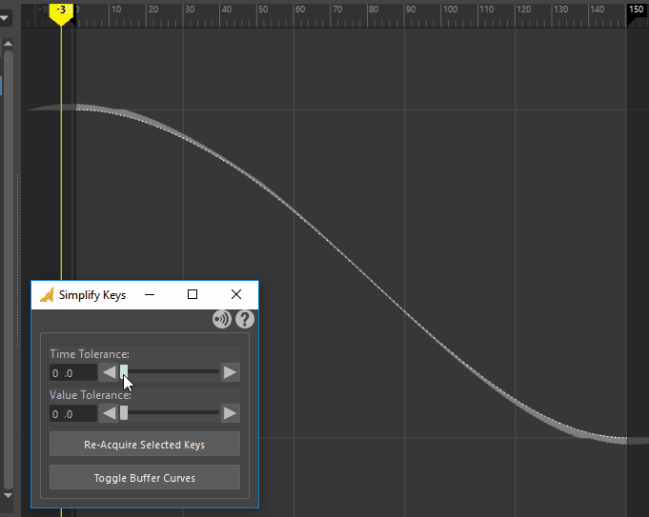This screenshot has width=649, height=517.
Task: Decrease Time Tolerance with left arrow
Action: coord(110,372)
